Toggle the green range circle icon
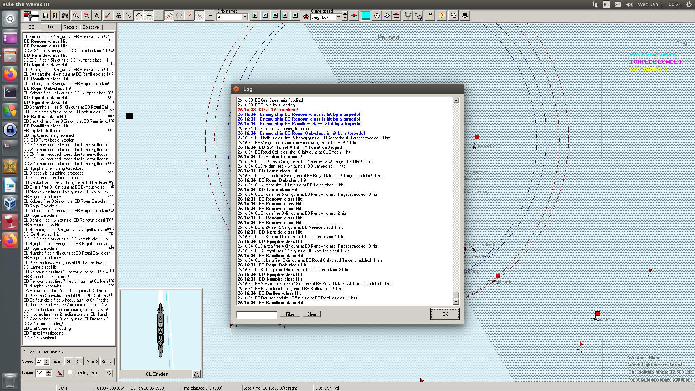 point(159,16)
